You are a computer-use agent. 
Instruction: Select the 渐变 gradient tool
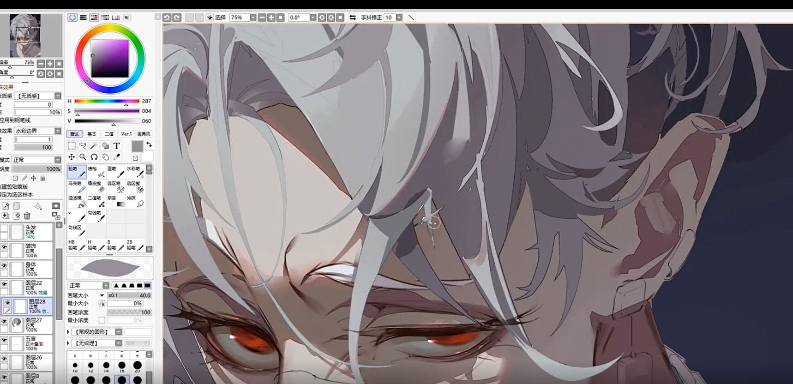point(115,201)
